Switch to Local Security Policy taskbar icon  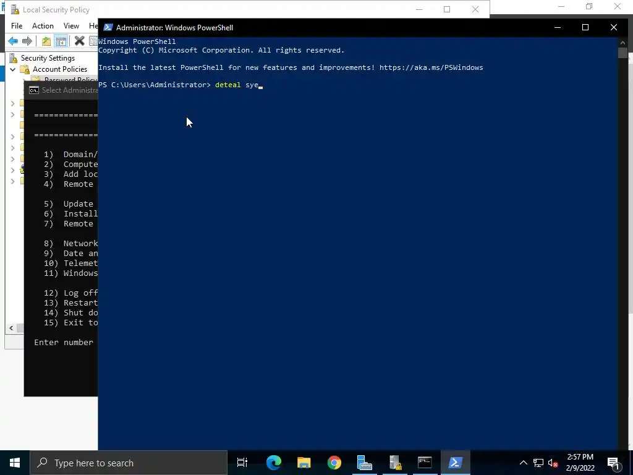pyautogui.click(x=395, y=463)
